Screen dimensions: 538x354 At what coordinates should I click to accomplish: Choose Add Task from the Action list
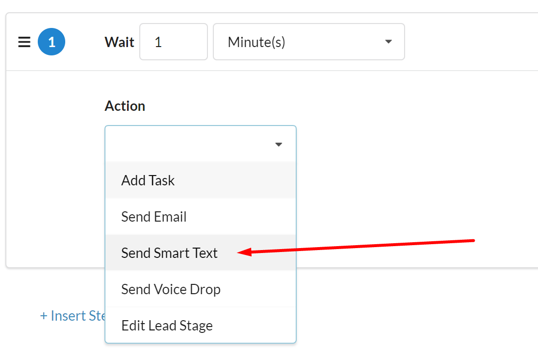coord(148,180)
